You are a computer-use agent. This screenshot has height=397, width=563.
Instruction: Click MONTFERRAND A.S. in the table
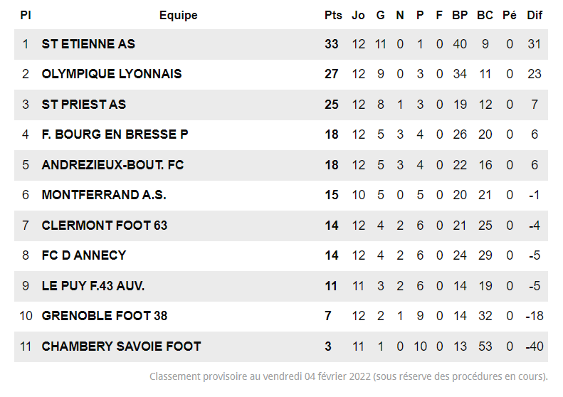coord(104,195)
